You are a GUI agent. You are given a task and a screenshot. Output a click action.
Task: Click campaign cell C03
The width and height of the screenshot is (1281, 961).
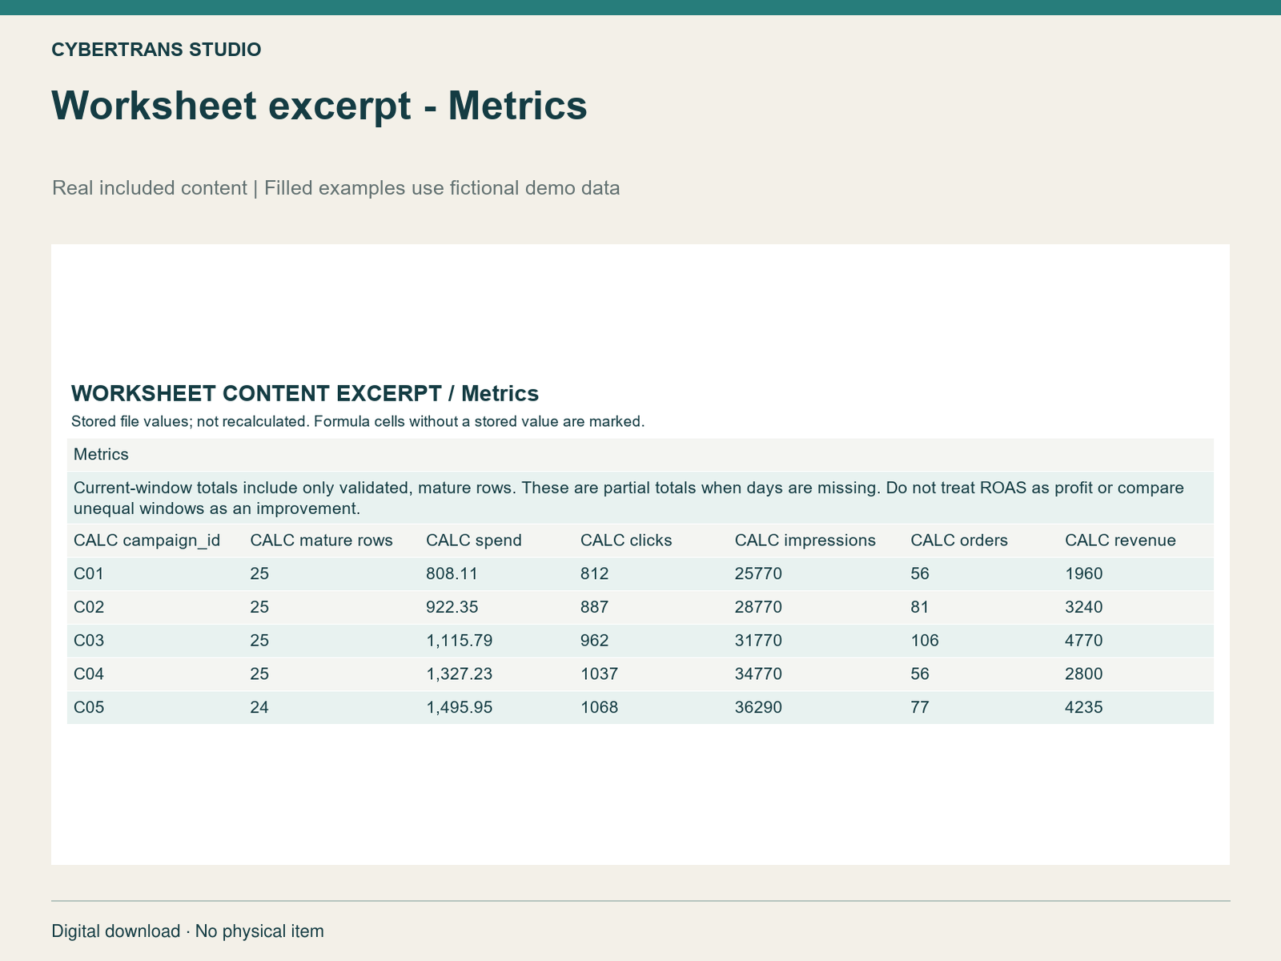coord(89,641)
